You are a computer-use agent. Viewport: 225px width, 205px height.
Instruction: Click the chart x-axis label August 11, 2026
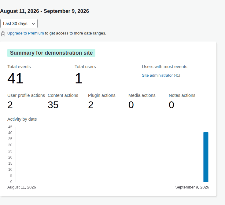coord(22,187)
